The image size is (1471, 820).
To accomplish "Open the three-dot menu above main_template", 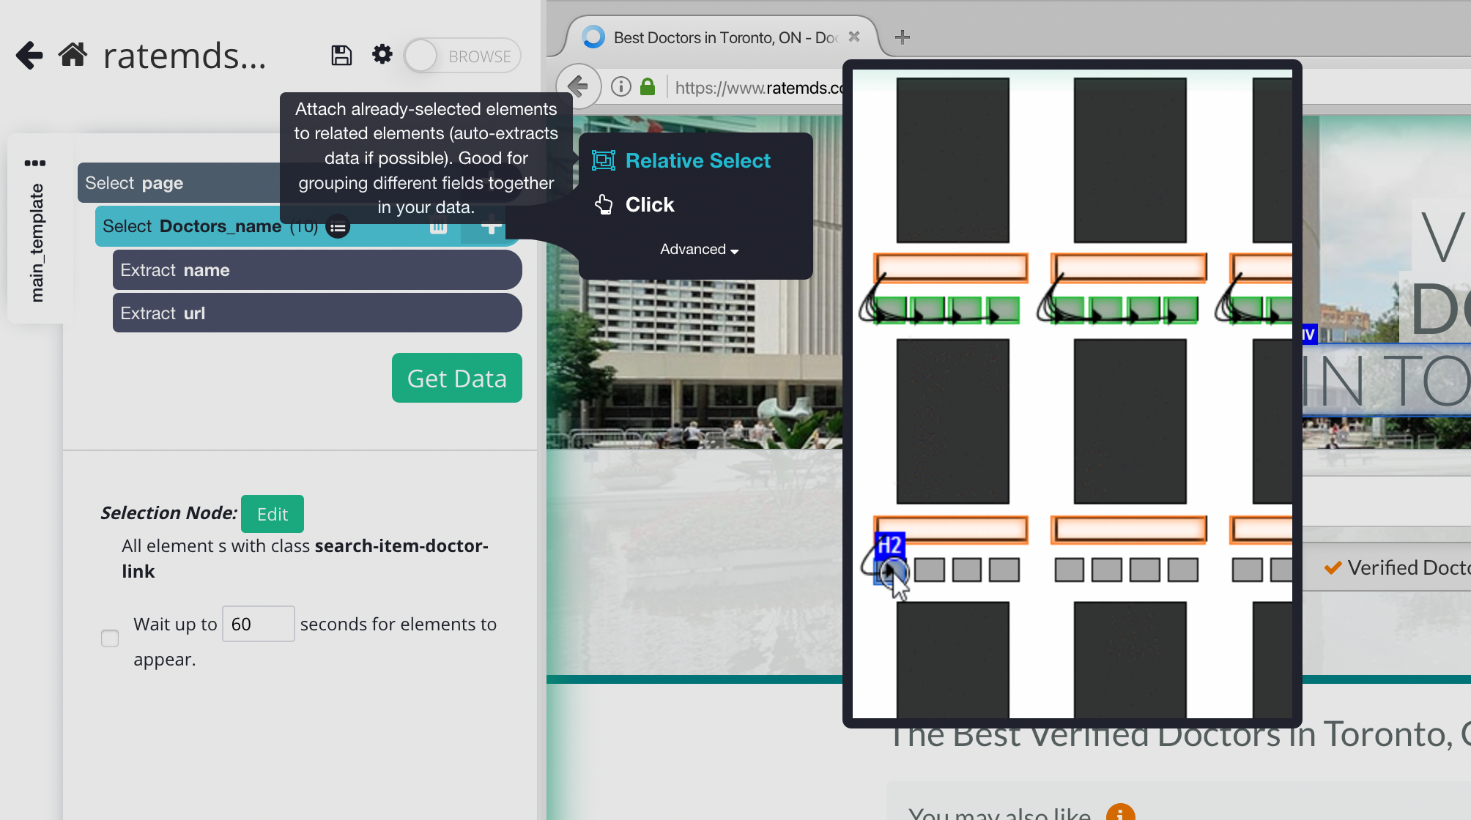I will [35, 163].
